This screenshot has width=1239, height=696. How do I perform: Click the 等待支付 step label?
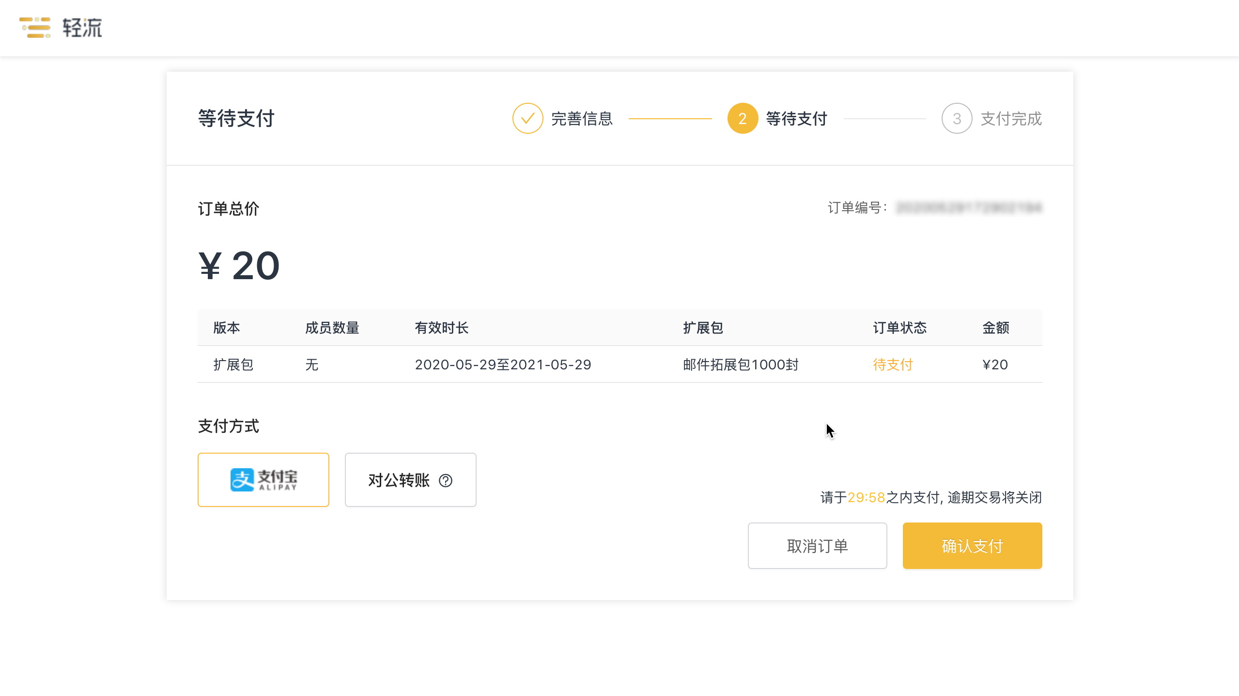pos(797,119)
